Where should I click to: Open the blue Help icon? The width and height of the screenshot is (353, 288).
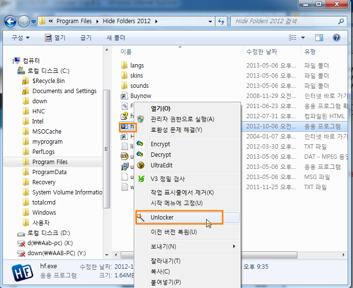pyautogui.click(x=337, y=38)
